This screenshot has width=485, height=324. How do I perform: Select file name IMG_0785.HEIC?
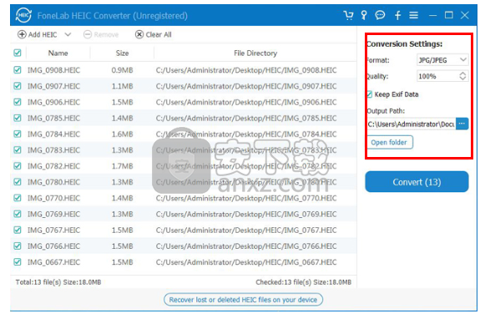point(53,119)
